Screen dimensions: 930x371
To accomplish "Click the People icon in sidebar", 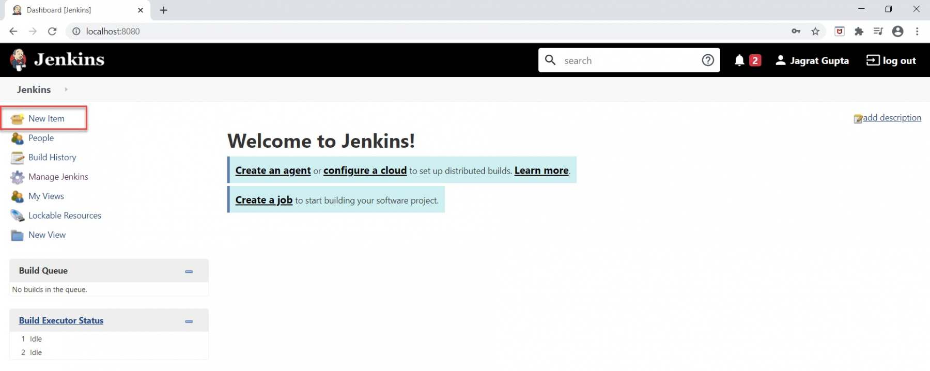I will [18, 138].
